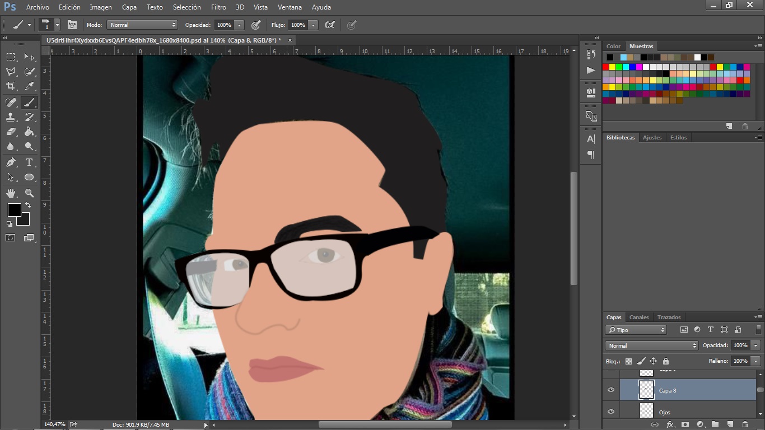The width and height of the screenshot is (765, 430).
Task: Toggle visibility of Ojos layer
Action: pyautogui.click(x=611, y=412)
